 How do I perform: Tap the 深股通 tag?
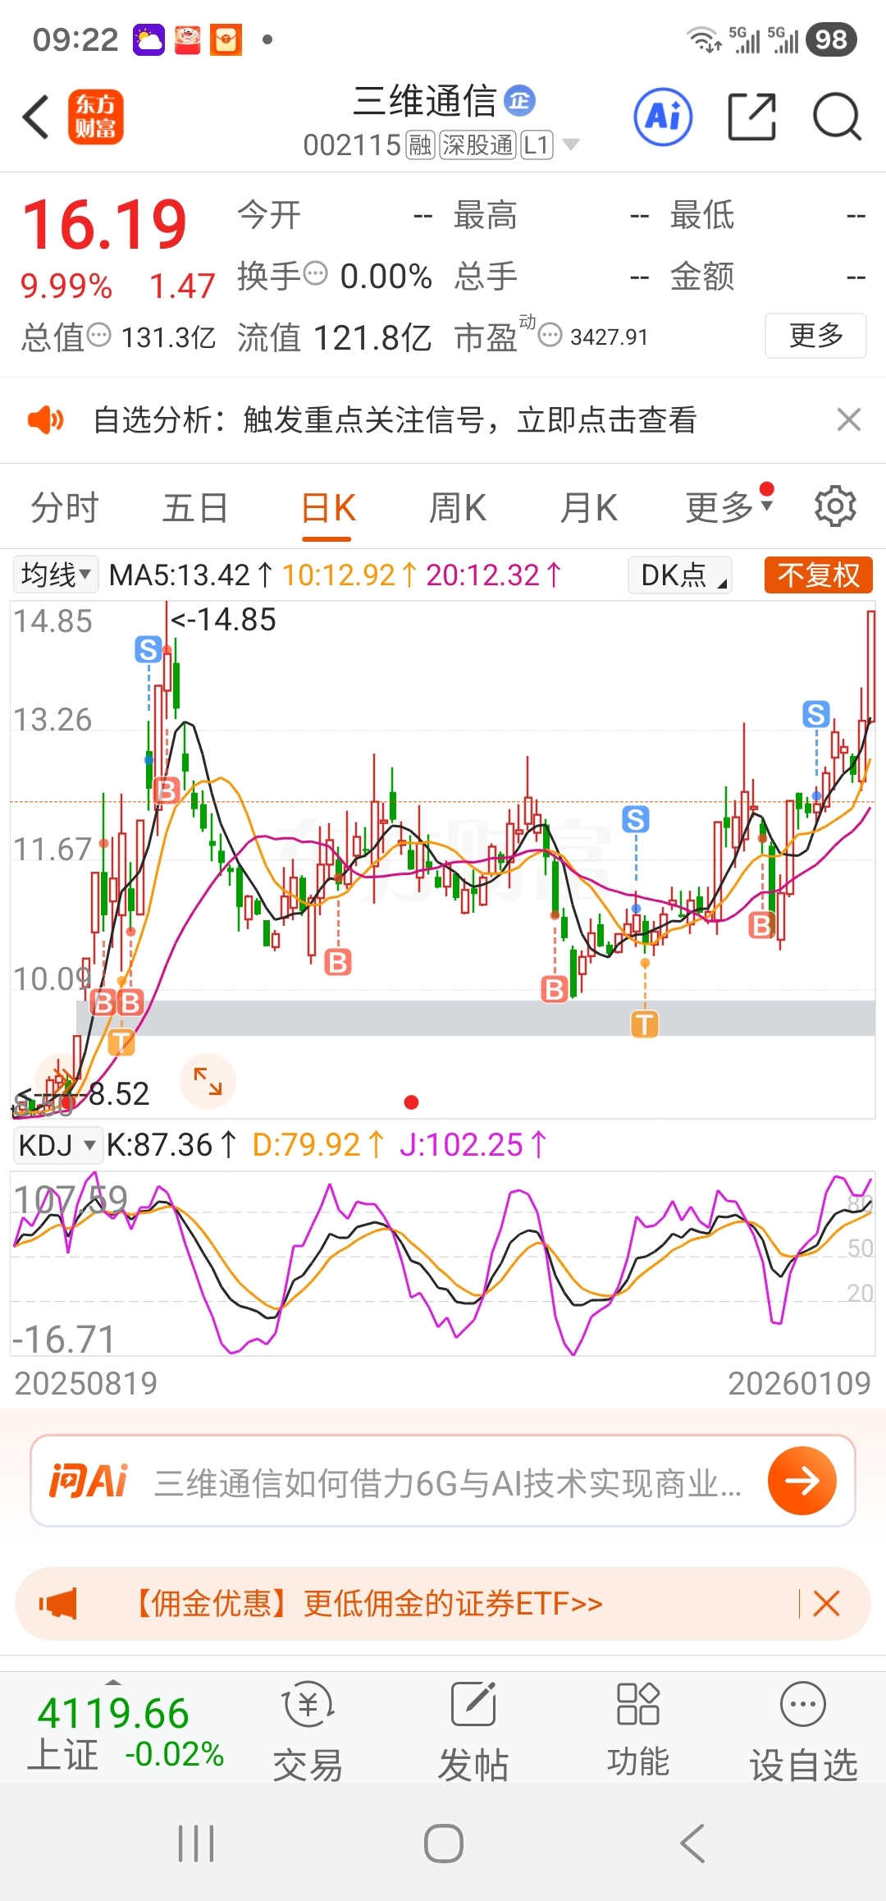[x=478, y=145]
